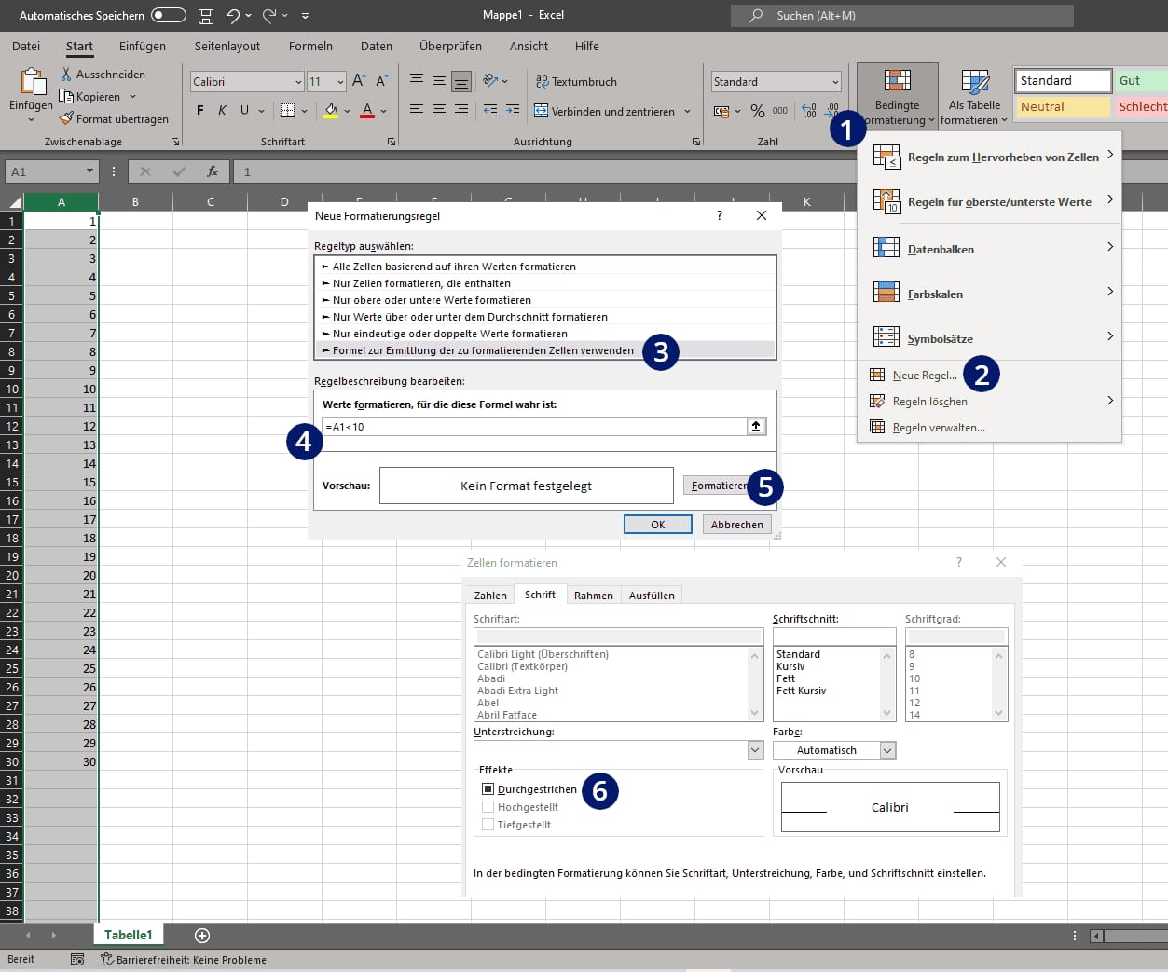The image size is (1168, 972).
Task: Select Neue Regel... menu item
Action: [x=924, y=375]
